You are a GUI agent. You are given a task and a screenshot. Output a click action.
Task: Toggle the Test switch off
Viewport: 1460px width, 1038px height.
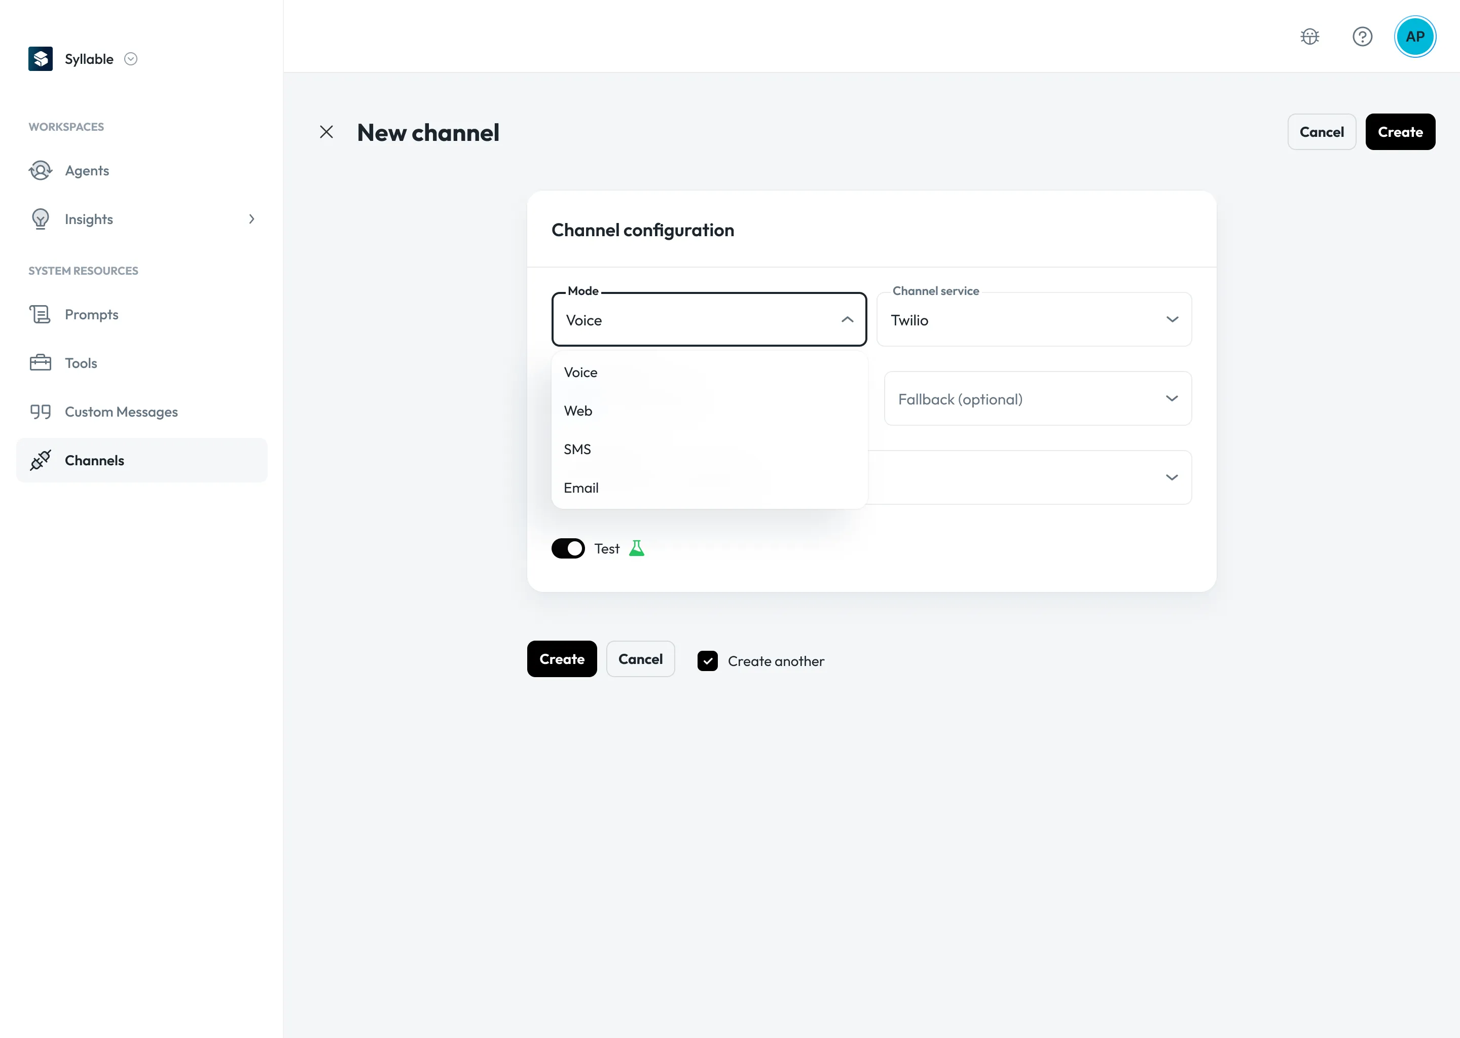point(568,548)
